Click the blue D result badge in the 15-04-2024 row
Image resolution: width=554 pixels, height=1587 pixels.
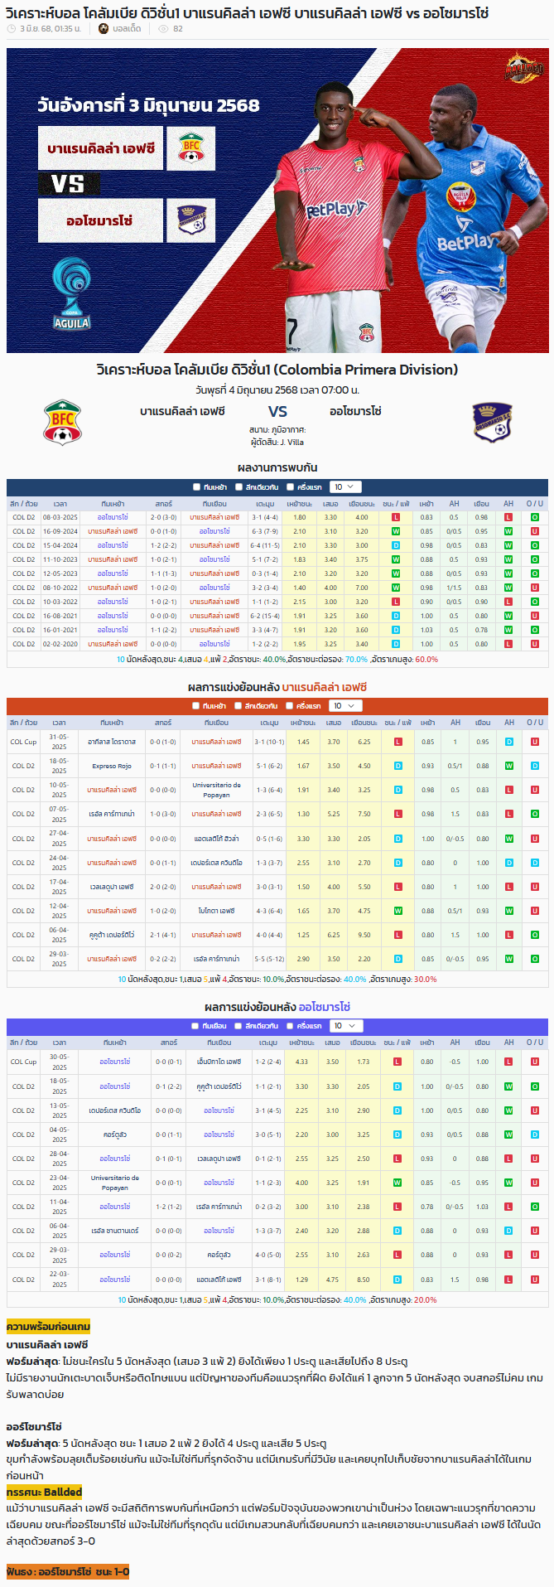[x=396, y=545]
